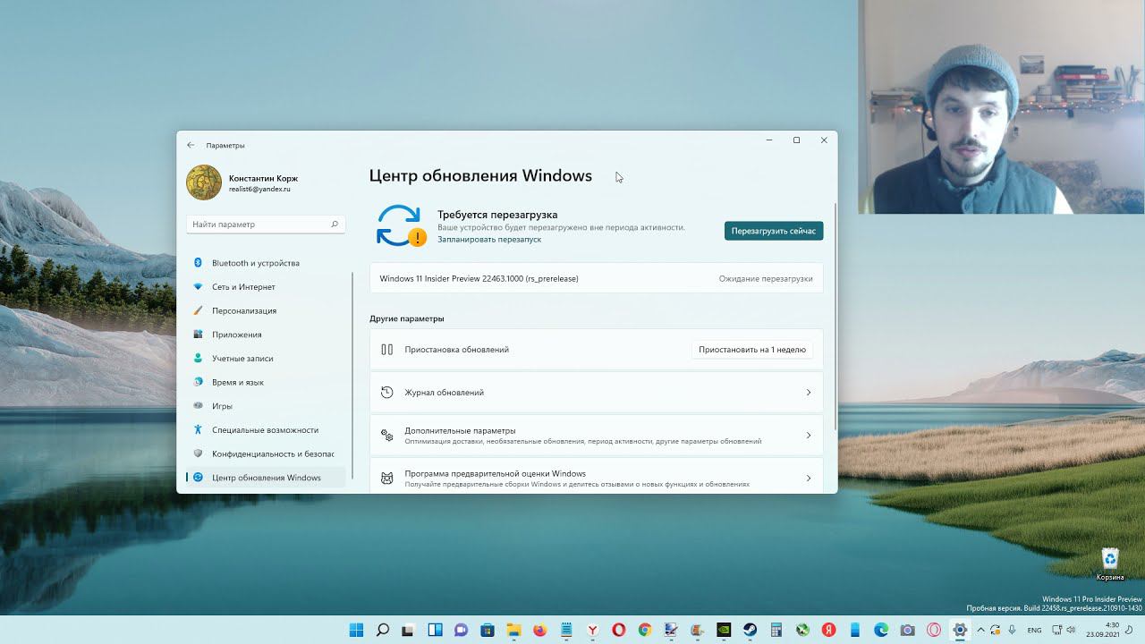The image size is (1145, 644).
Task: Click the Ожидание перезагрузки status text
Action: (x=766, y=278)
